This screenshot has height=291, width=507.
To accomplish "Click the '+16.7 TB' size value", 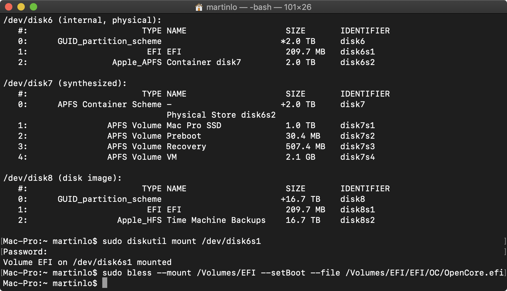I will [x=301, y=199].
